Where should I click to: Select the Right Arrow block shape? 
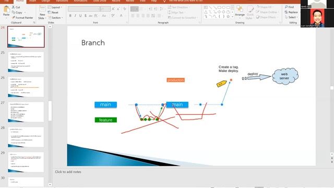click(x=219, y=12)
